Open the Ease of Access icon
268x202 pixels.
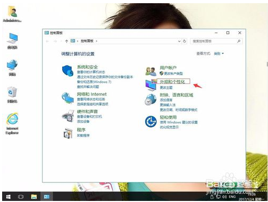pyautogui.click(x=150, y=121)
